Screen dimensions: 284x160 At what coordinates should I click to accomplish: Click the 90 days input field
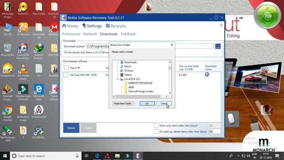214,132
